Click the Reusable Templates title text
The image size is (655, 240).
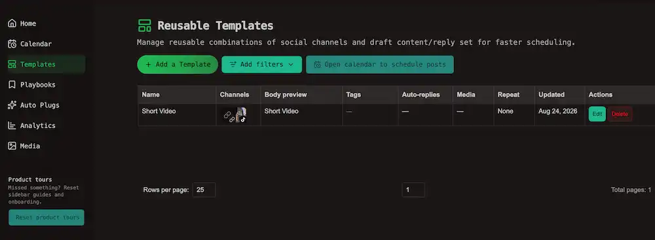pyautogui.click(x=215, y=26)
